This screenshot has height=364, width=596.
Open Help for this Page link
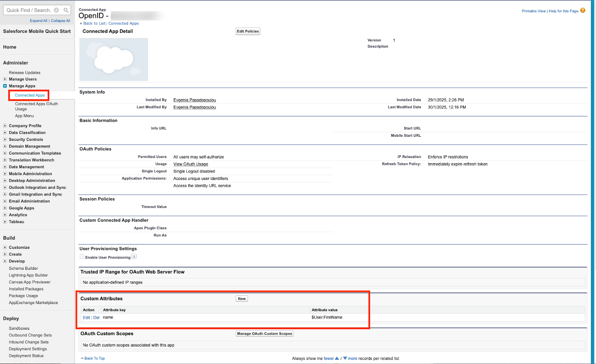[x=563, y=11]
